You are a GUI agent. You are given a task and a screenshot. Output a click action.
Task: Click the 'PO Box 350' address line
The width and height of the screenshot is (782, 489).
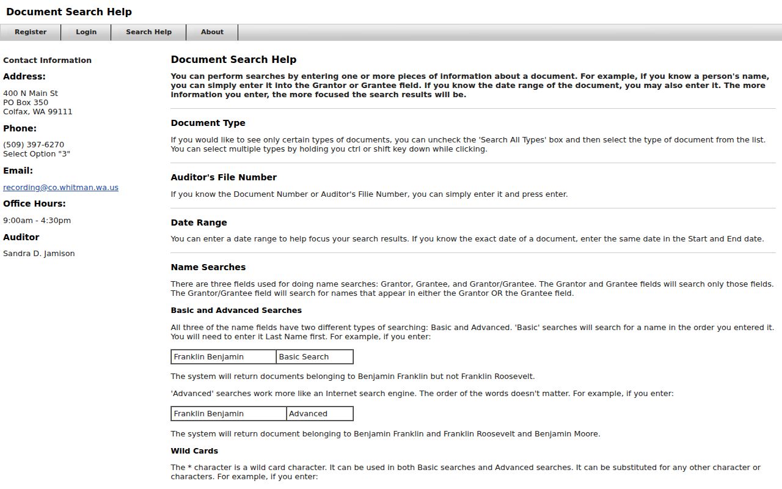(x=26, y=103)
